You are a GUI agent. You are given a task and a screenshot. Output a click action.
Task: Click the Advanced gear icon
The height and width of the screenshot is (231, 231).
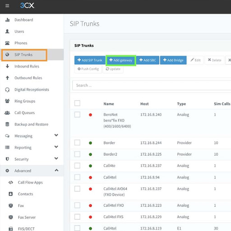7,171
